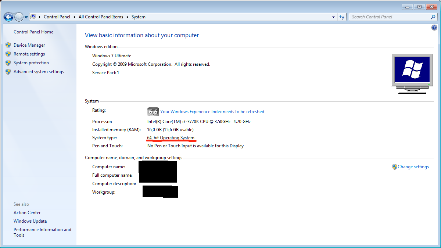Open Advanced system settings link

coord(39,72)
